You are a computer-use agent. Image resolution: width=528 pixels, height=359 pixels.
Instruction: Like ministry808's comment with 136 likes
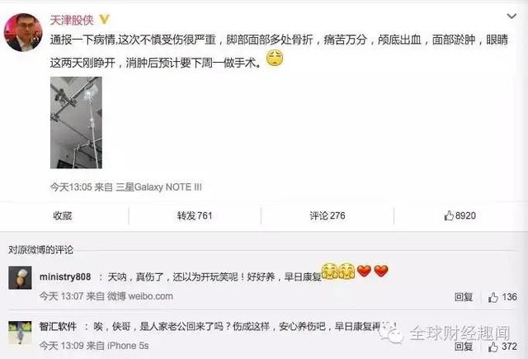click(x=502, y=297)
